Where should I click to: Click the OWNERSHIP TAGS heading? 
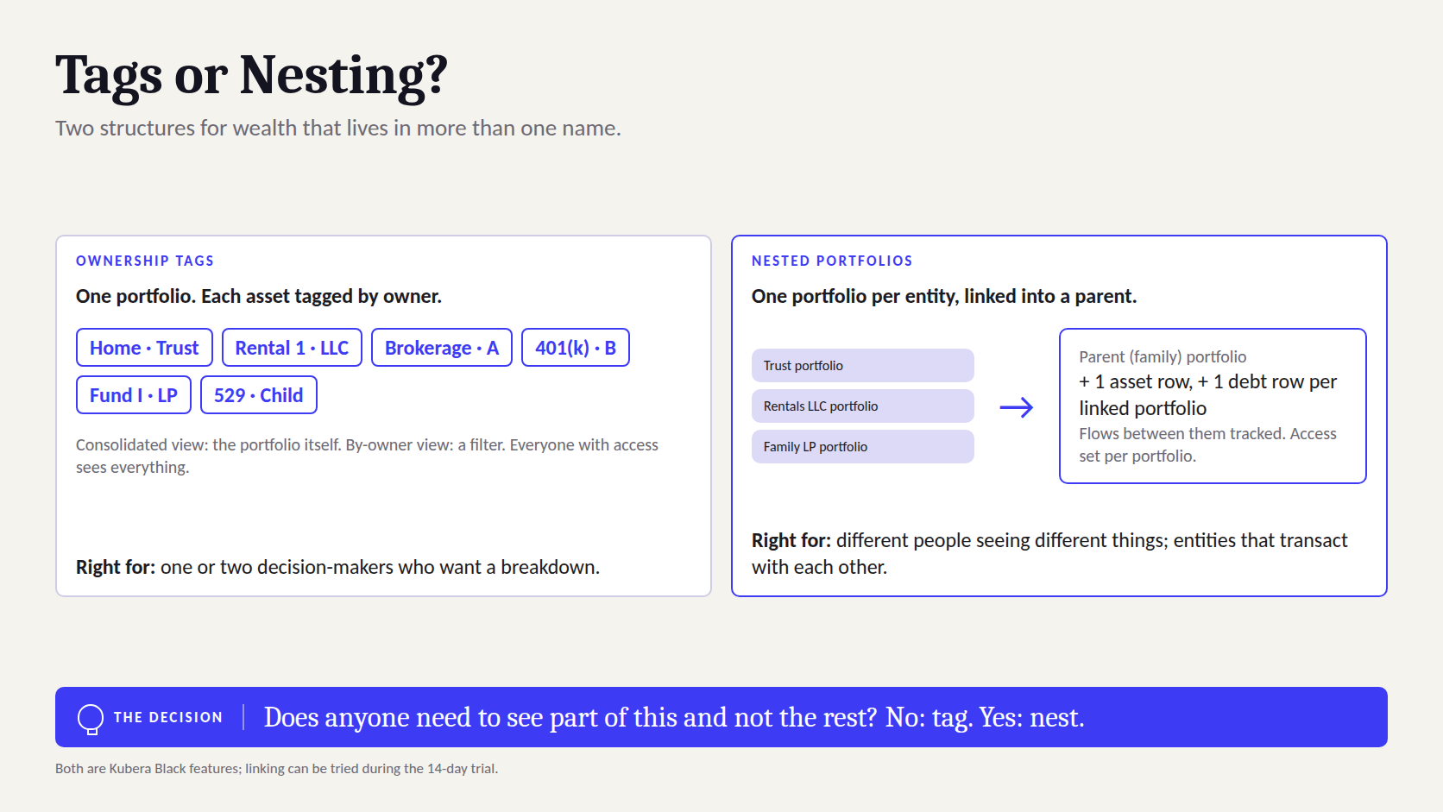[x=145, y=261]
